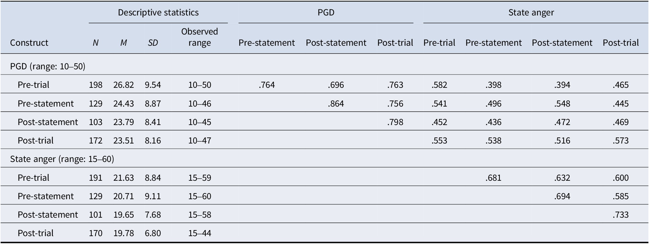Select the .864 correlation value

(x=336, y=104)
